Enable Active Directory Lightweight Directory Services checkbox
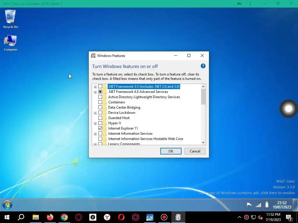This screenshot has width=298, height=223. point(100,97)
